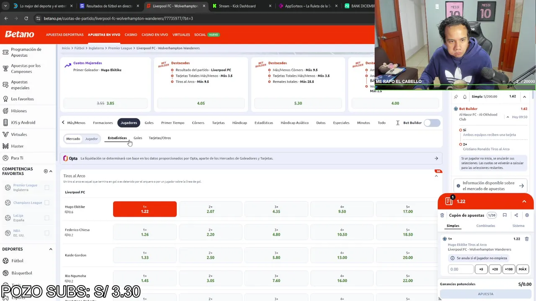Open Programación de Apuestas sidebar icon
Viewport: 536px width, 301px height.
(5, 52)
